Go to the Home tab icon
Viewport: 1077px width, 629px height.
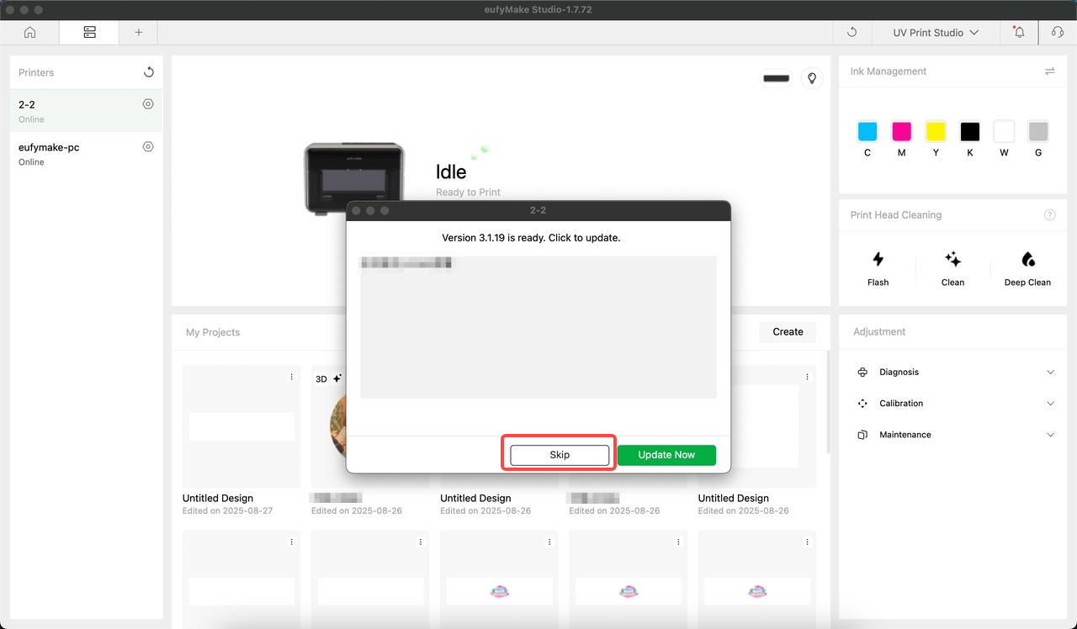[29, 33]
